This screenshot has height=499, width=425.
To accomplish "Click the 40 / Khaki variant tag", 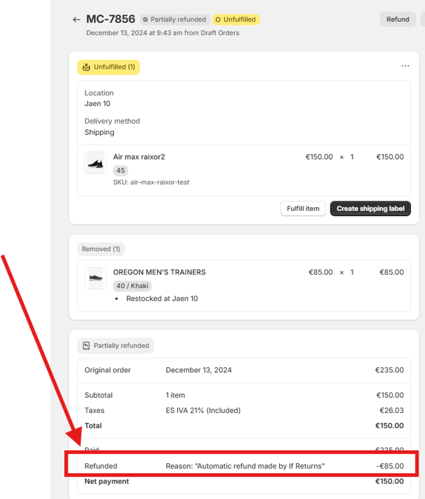I will coord(132,286).
